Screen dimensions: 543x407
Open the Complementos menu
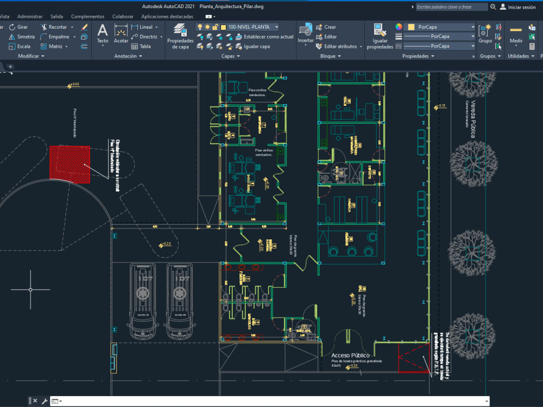point(87,16)
